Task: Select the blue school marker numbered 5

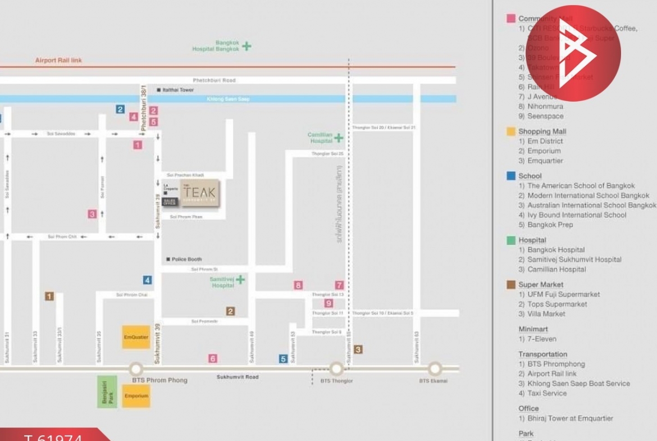Action: pos(283,359)
